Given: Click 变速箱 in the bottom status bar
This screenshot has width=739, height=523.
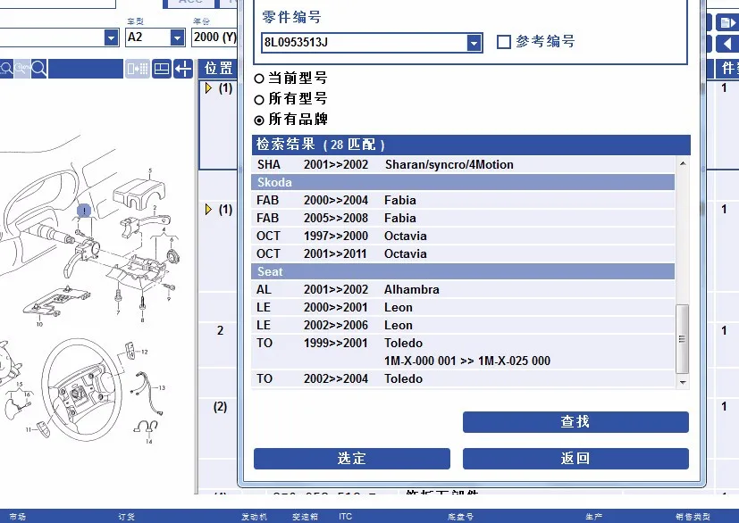Looking at the screenshot, I should click(x=305, y=517).
